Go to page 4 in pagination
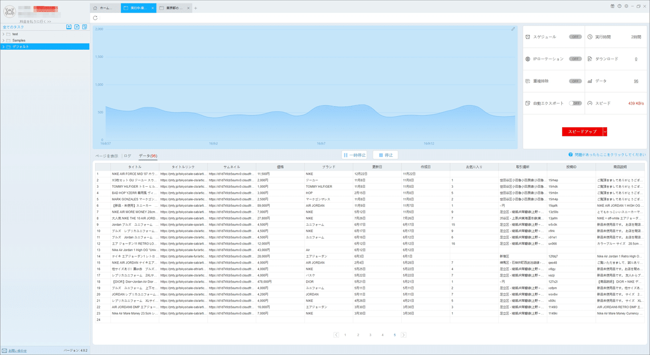Screen dimensions: 650x355 tap(382, 335)
